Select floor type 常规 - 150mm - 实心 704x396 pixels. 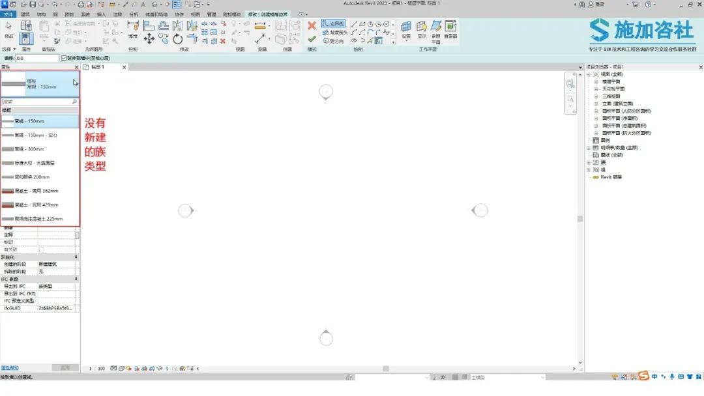[40, 135]
